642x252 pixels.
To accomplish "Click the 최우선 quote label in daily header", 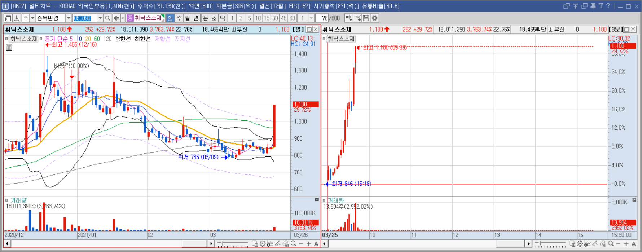I will click(x=239, y=30).
